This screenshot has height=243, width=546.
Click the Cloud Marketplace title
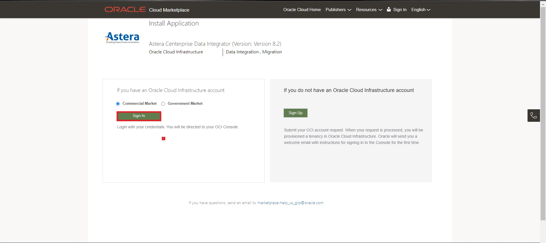click(169, 10)
